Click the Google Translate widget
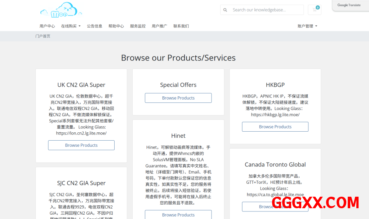 point(349,5)
